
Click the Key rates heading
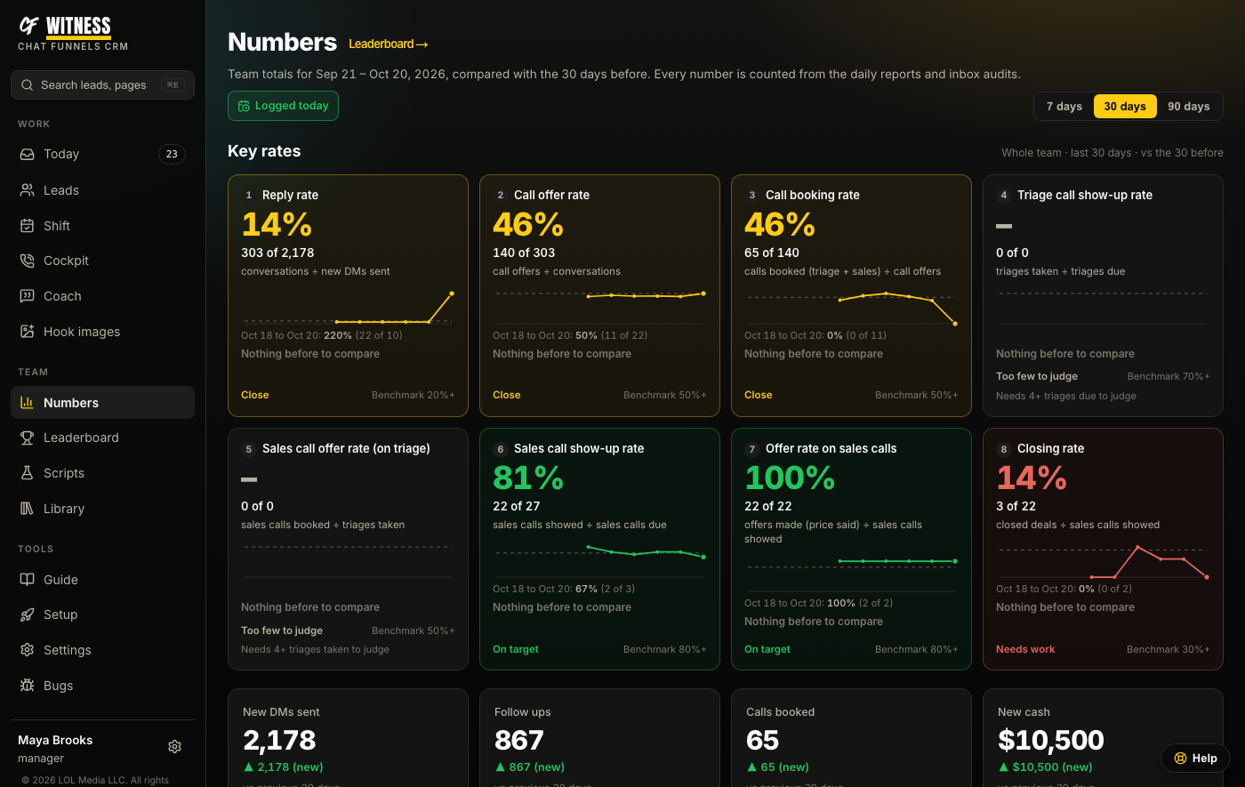coord(264,151)
